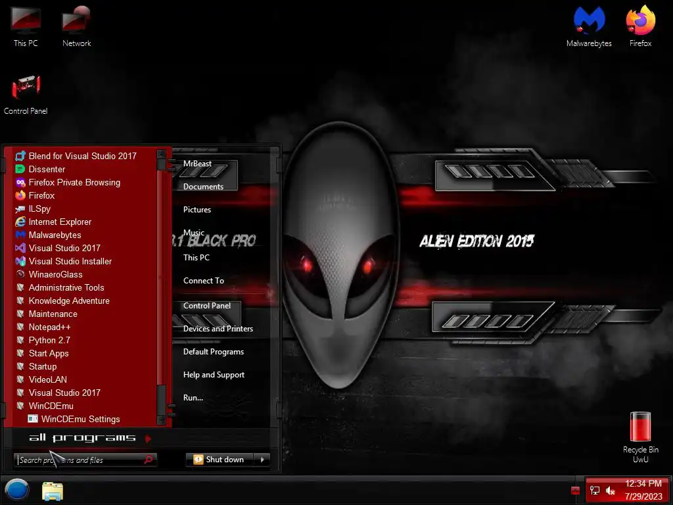Select Connect To in Start menu

point(204,281)
